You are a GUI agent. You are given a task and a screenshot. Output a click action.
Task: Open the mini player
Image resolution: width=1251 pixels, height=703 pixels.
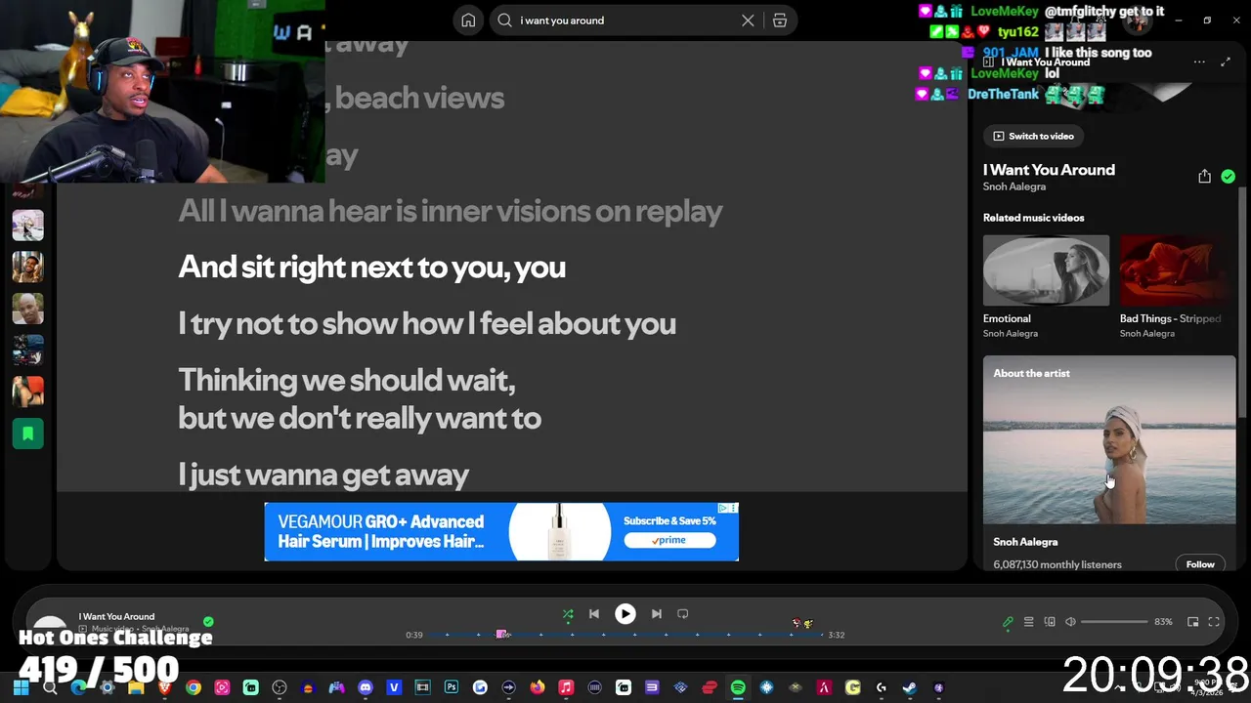tap(1193, 622)
